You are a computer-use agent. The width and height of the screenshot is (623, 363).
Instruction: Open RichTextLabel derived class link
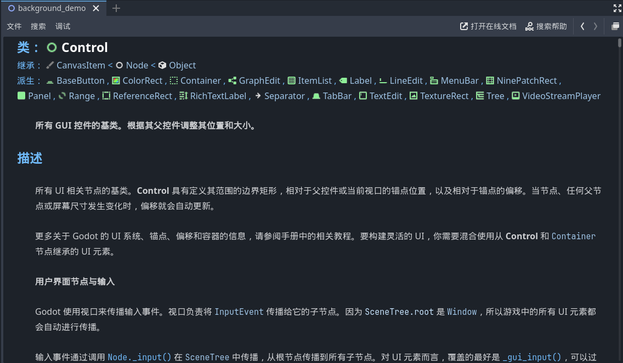[218, 96]
